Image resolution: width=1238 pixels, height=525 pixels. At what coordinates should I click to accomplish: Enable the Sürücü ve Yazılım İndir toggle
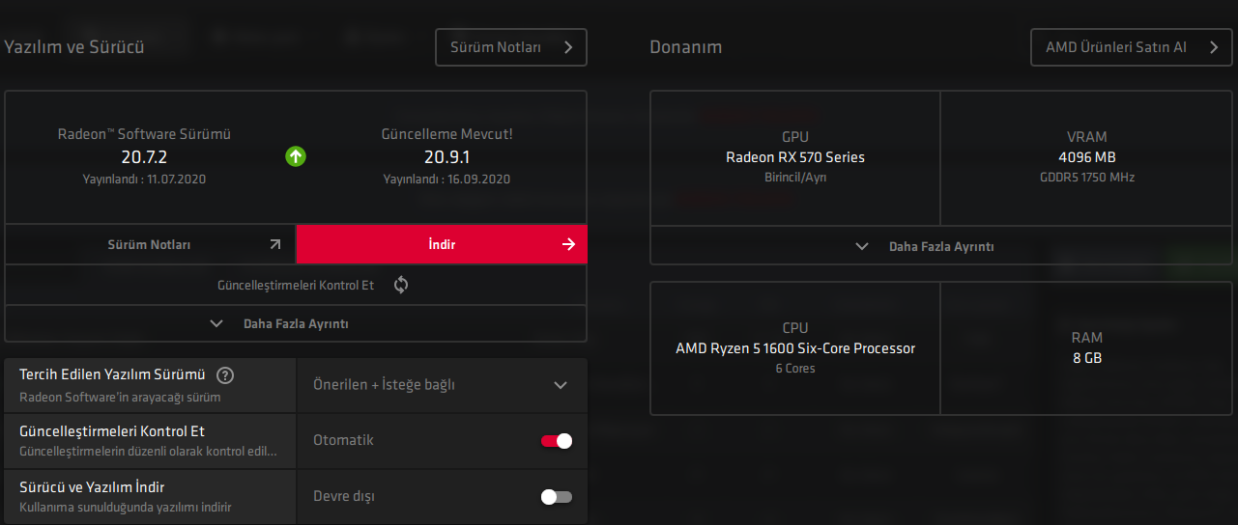point(557,497)
